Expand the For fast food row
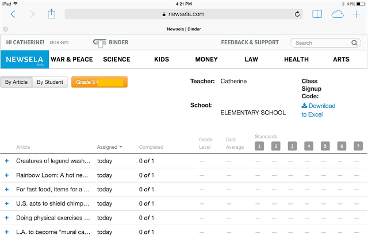Image resolution: width=368 pixels, height=239 pixels. (x=7, y=189)
